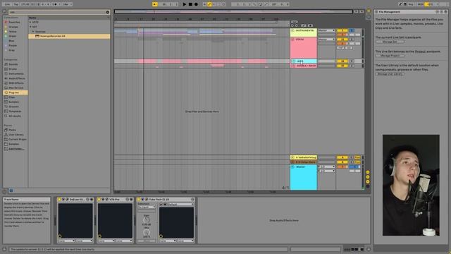451x254 pixels.
Task: Select the Yellow collection
Action: click(x=13, y=31)
